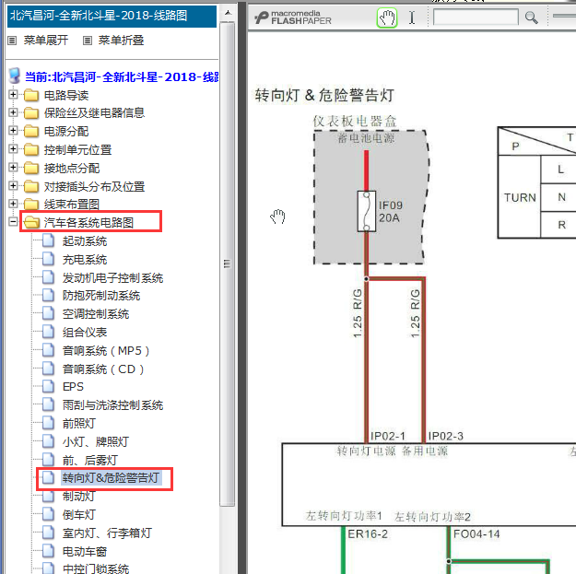Image resolution: width=576 pixels, height=574 pixels.
Task: Open the 发动机电子控制系统 document
Action: [x=112, y=277]
